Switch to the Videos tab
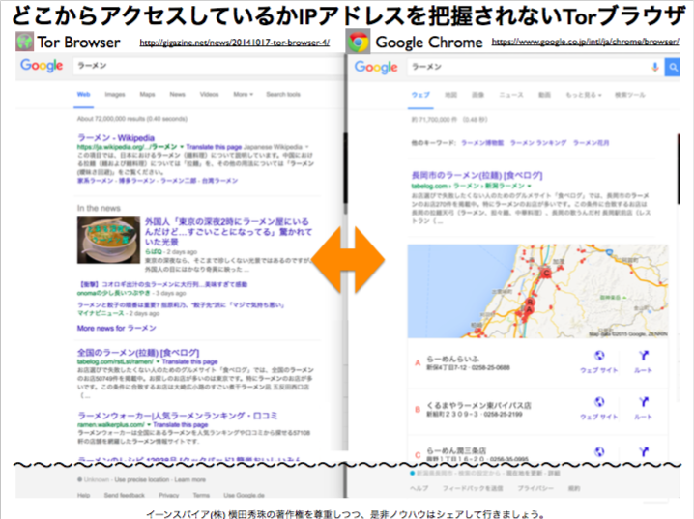 (x=210, y=95)
